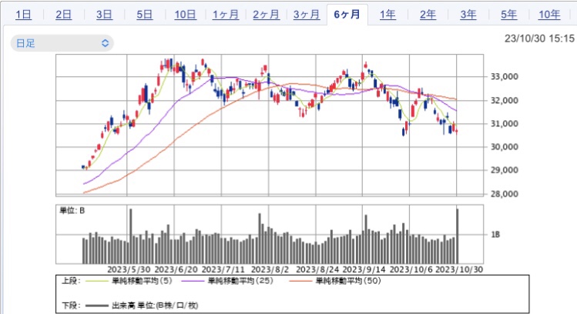Click the 1B volume axis label
Viewport: 577px width, 314px height.
495,235
